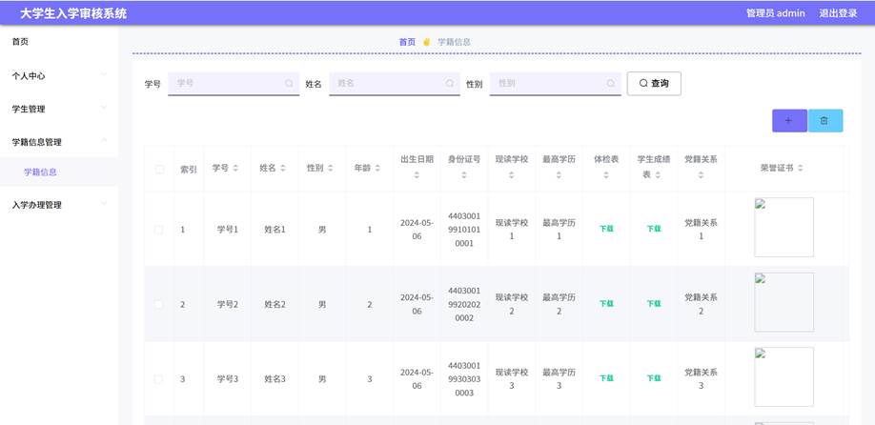
Task: Click cell 姓名1
Action: 275,230
